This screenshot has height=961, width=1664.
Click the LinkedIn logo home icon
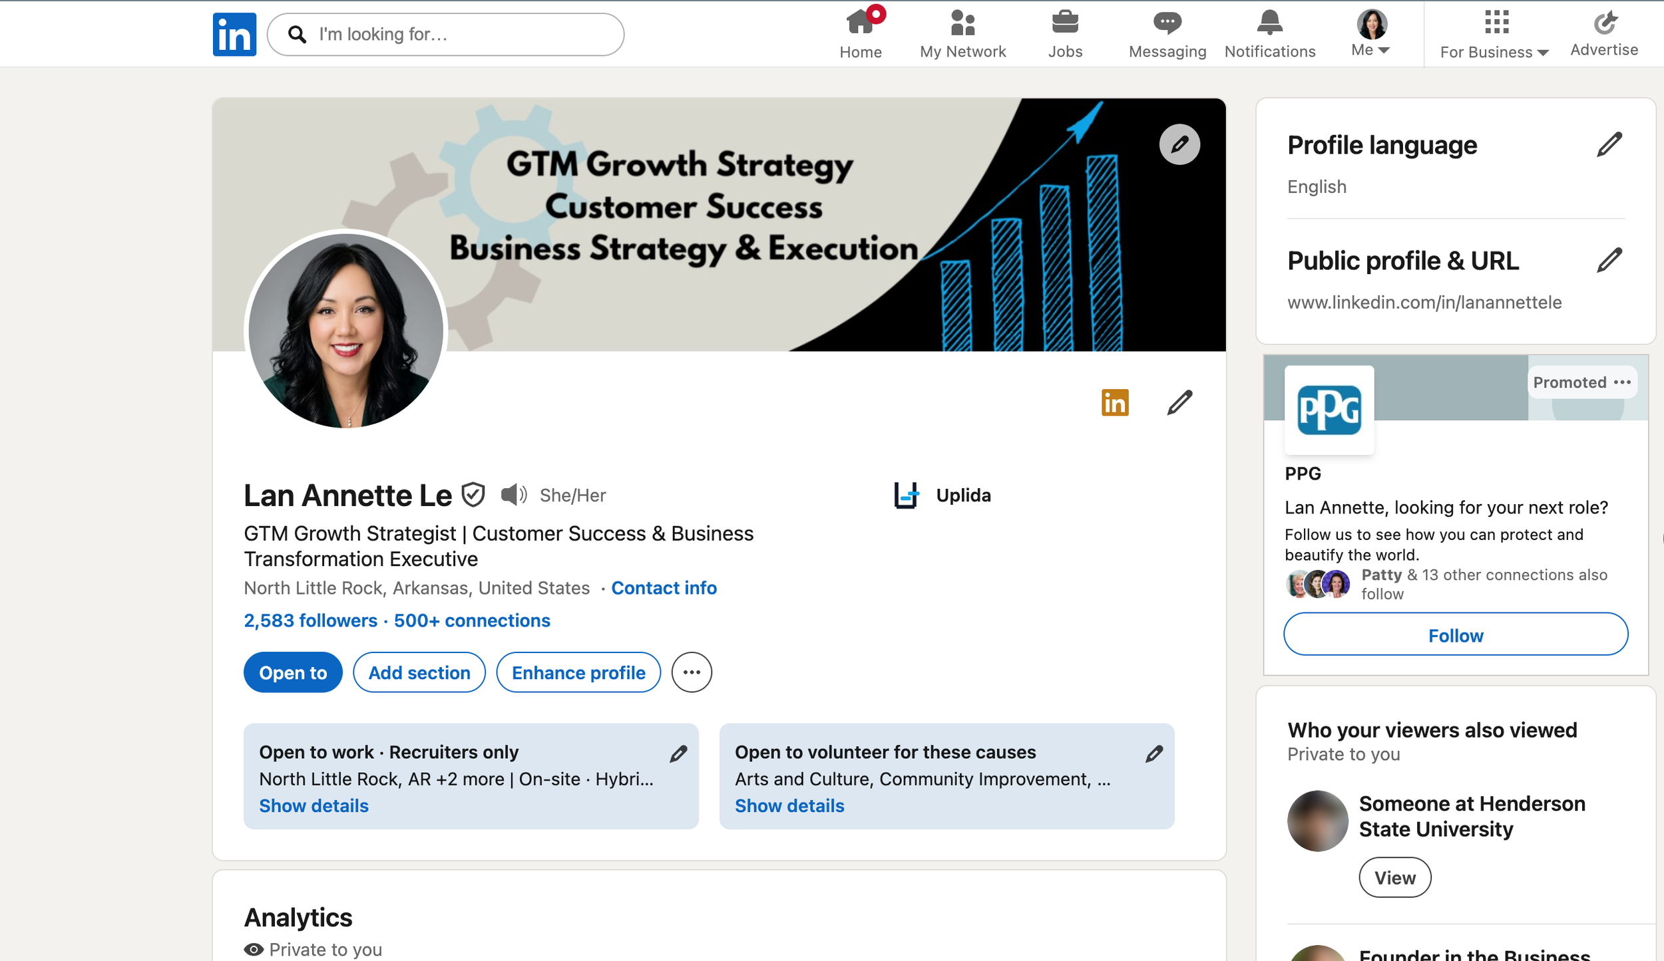[x=234, y=35]
